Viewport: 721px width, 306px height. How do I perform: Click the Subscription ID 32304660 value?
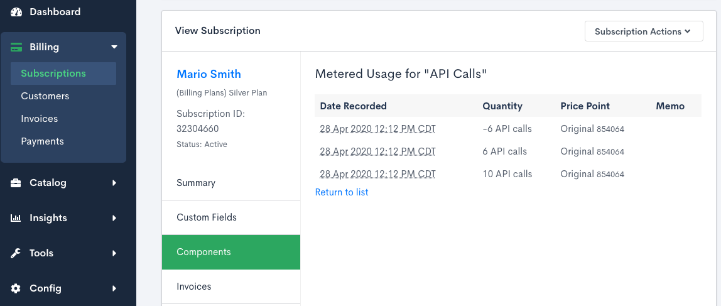click(198, 129)
